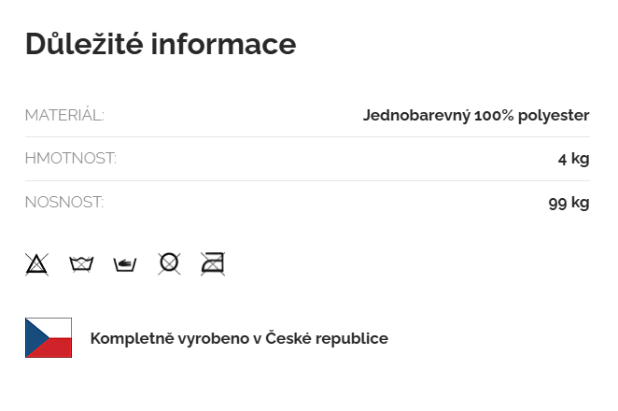Image resolution: width=618 pixels, height=411 pixels.
Task: Click the do-not-dry-clean crossed circle icon
Action: (169, 263)
